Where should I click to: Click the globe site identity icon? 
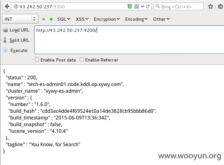tap(16, 6)
